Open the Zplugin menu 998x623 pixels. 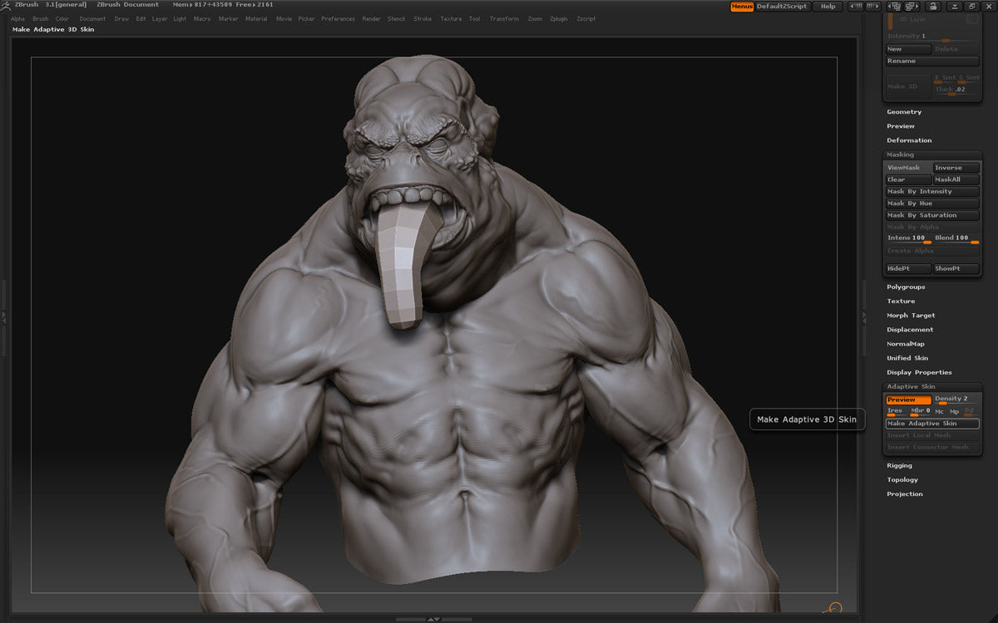pos(558,19)
